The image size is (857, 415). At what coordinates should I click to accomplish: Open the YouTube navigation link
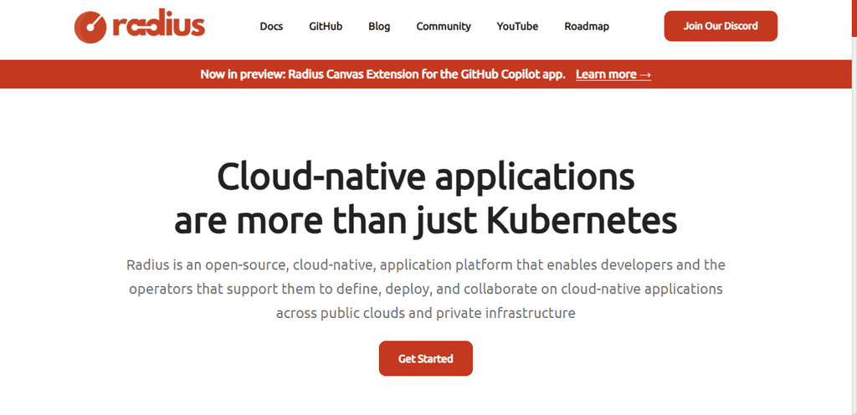tap(517, 26)
